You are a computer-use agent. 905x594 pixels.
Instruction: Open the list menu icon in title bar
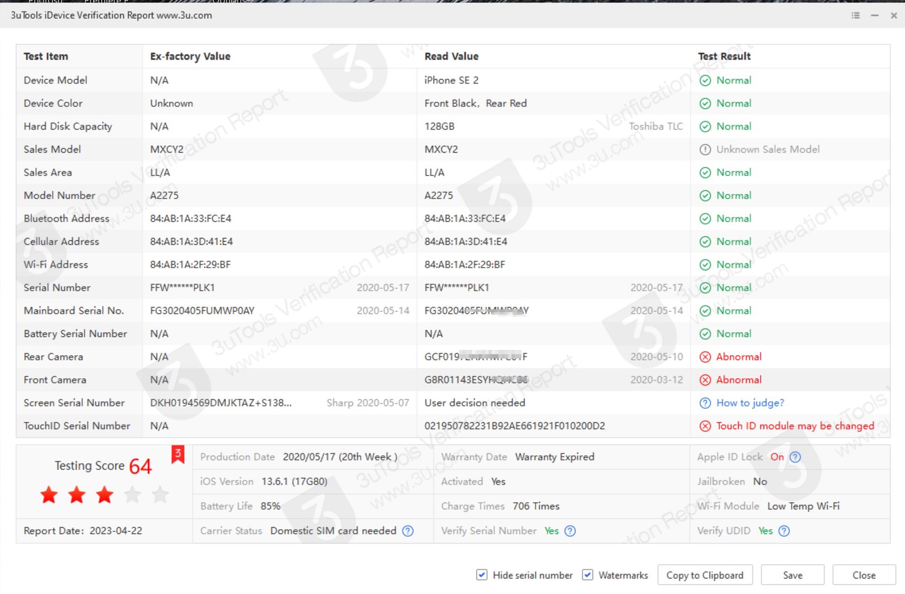click(855, 15)
